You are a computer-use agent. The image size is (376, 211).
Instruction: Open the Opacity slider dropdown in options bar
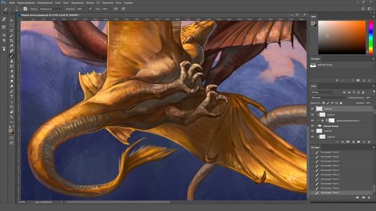click(85, 9)
